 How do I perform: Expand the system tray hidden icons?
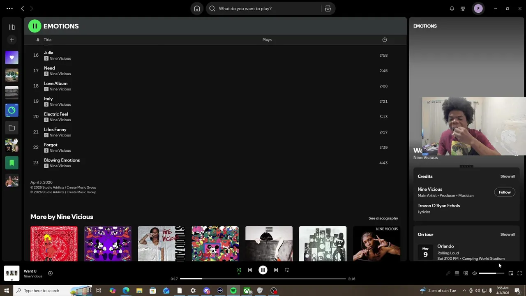tap(464, 291)
